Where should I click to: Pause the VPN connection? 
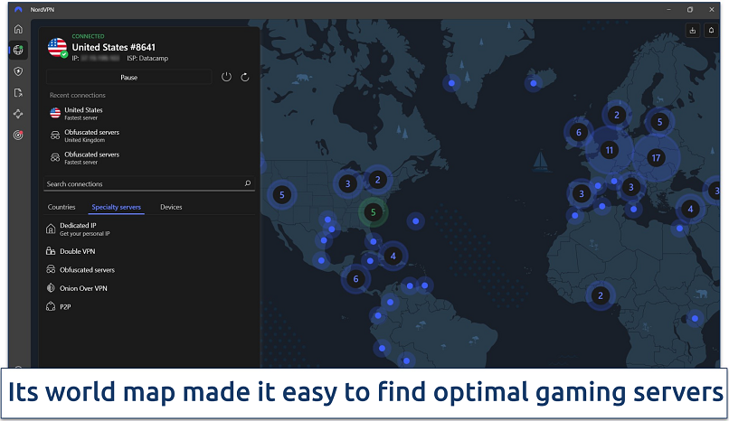[128, 78]
